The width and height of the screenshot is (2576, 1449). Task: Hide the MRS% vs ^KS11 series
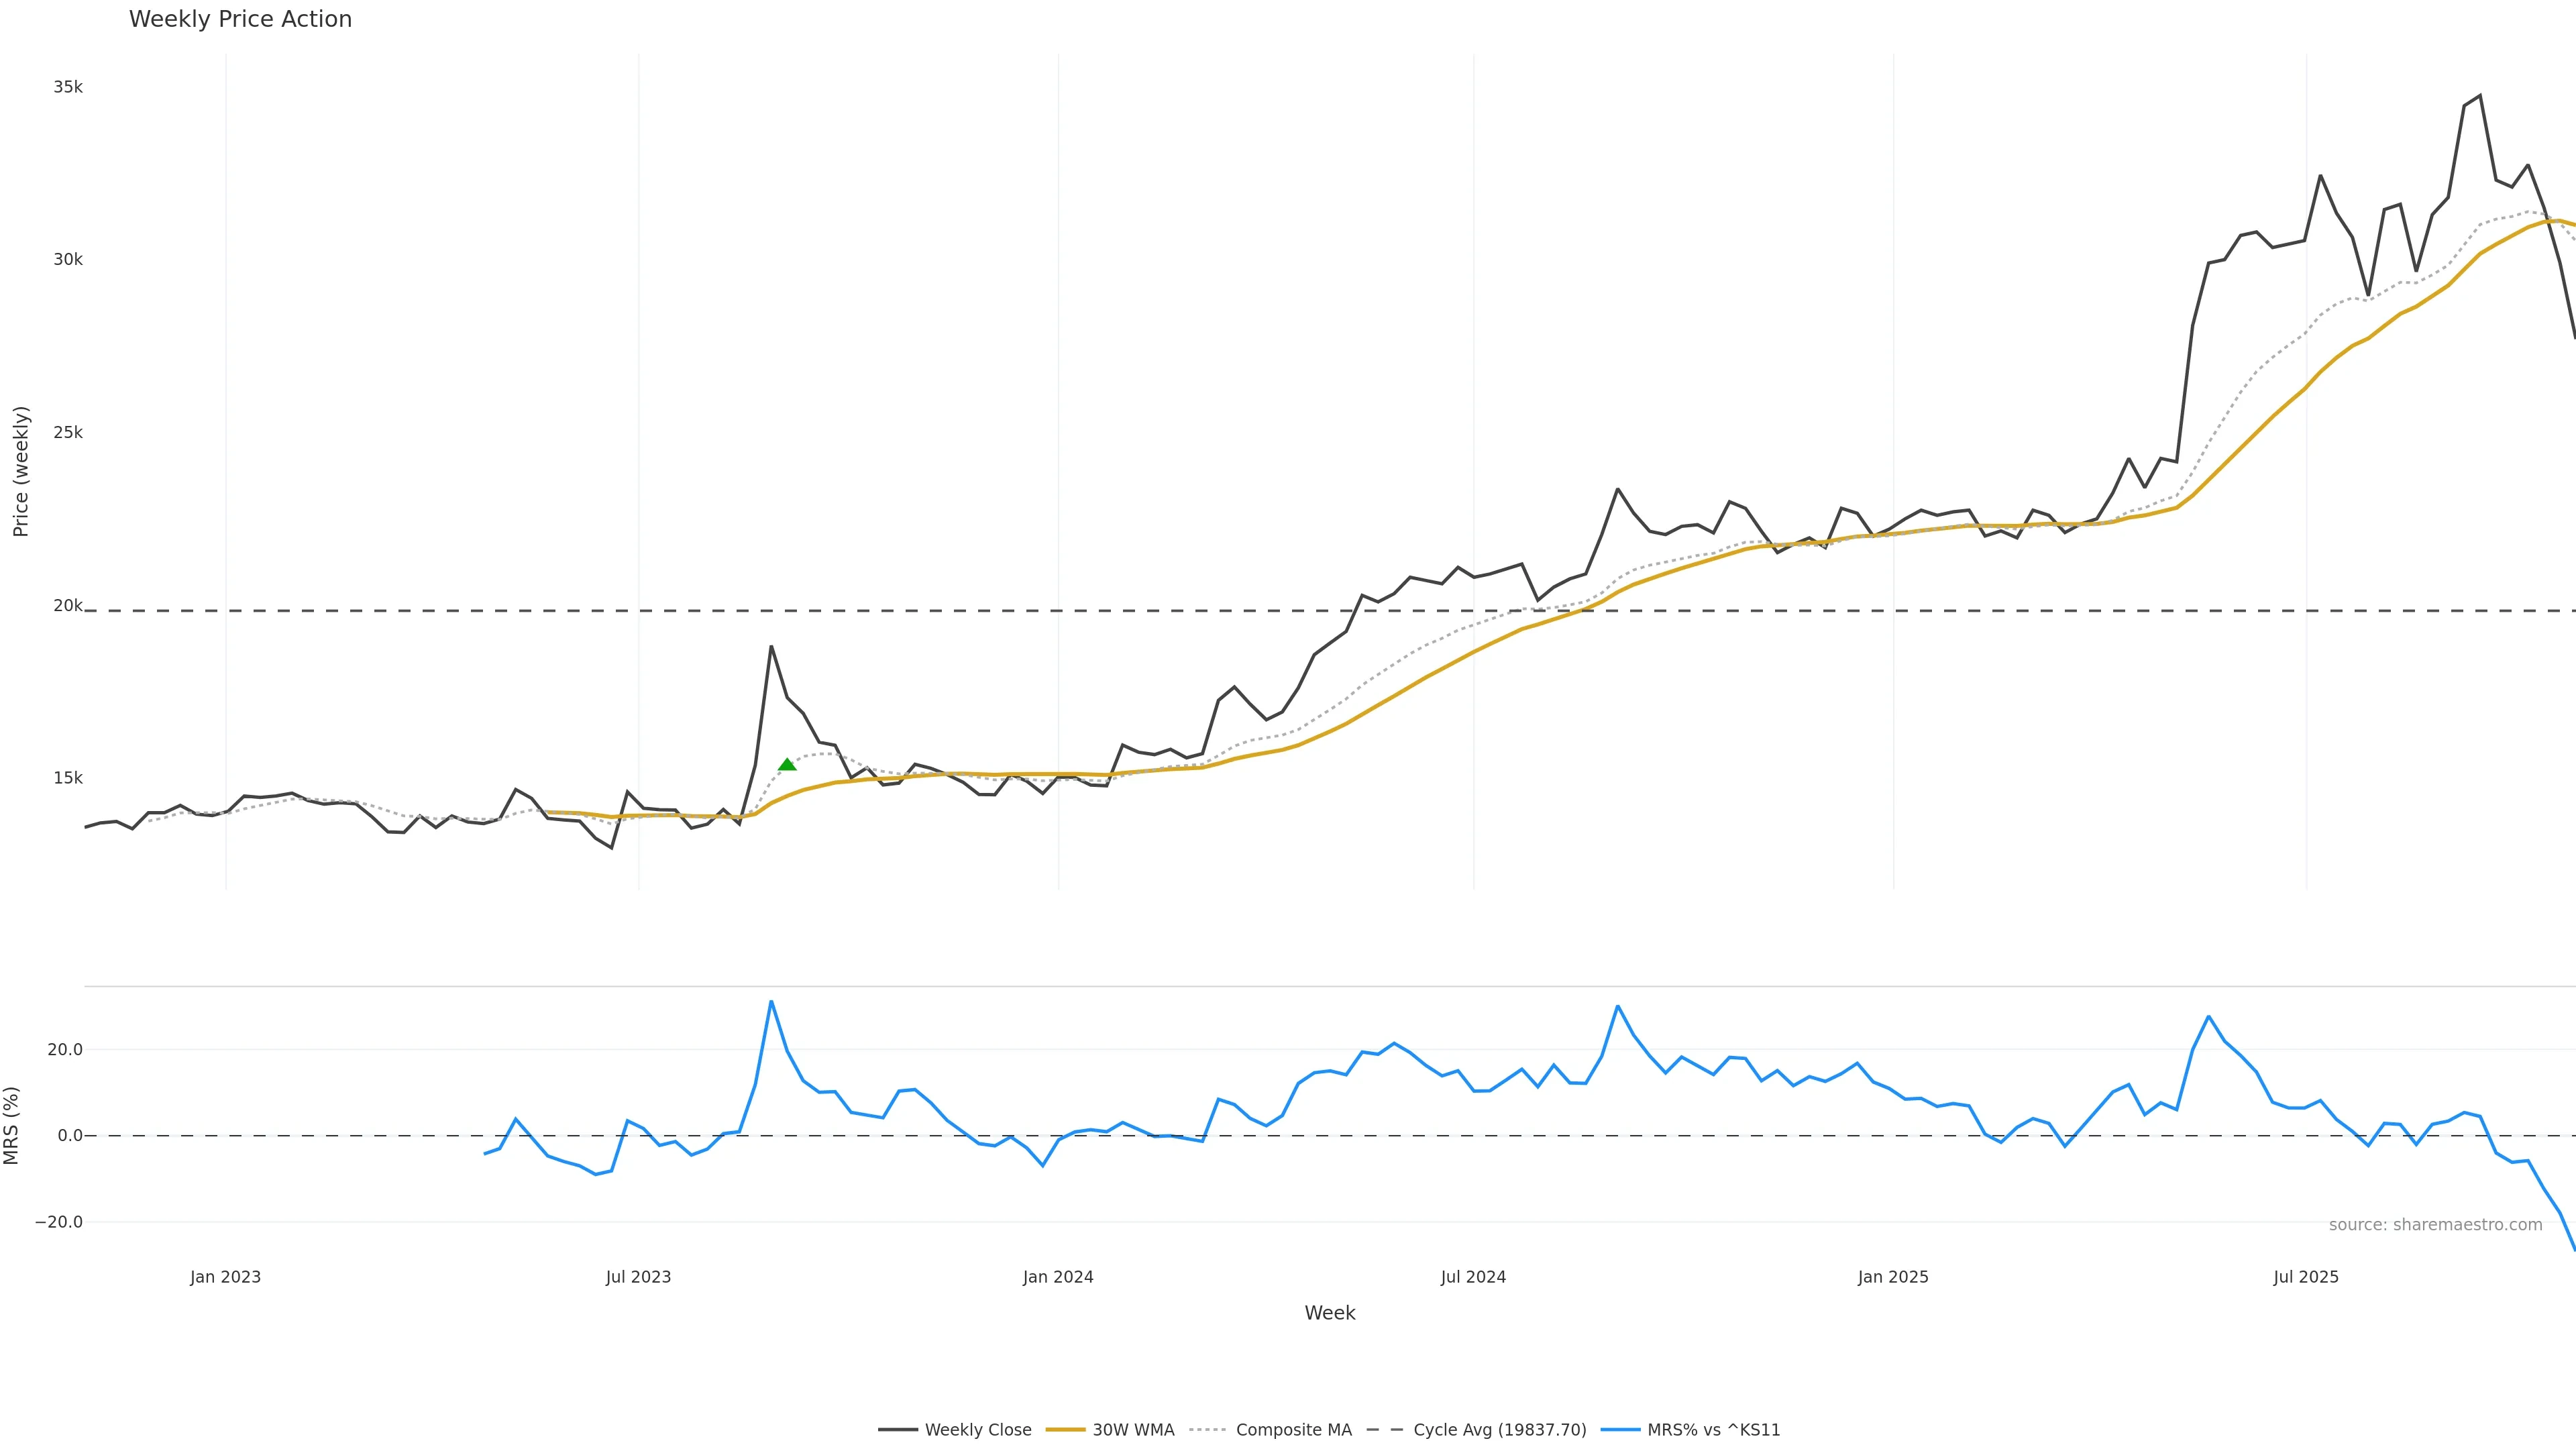[x=1713, y=1430]
